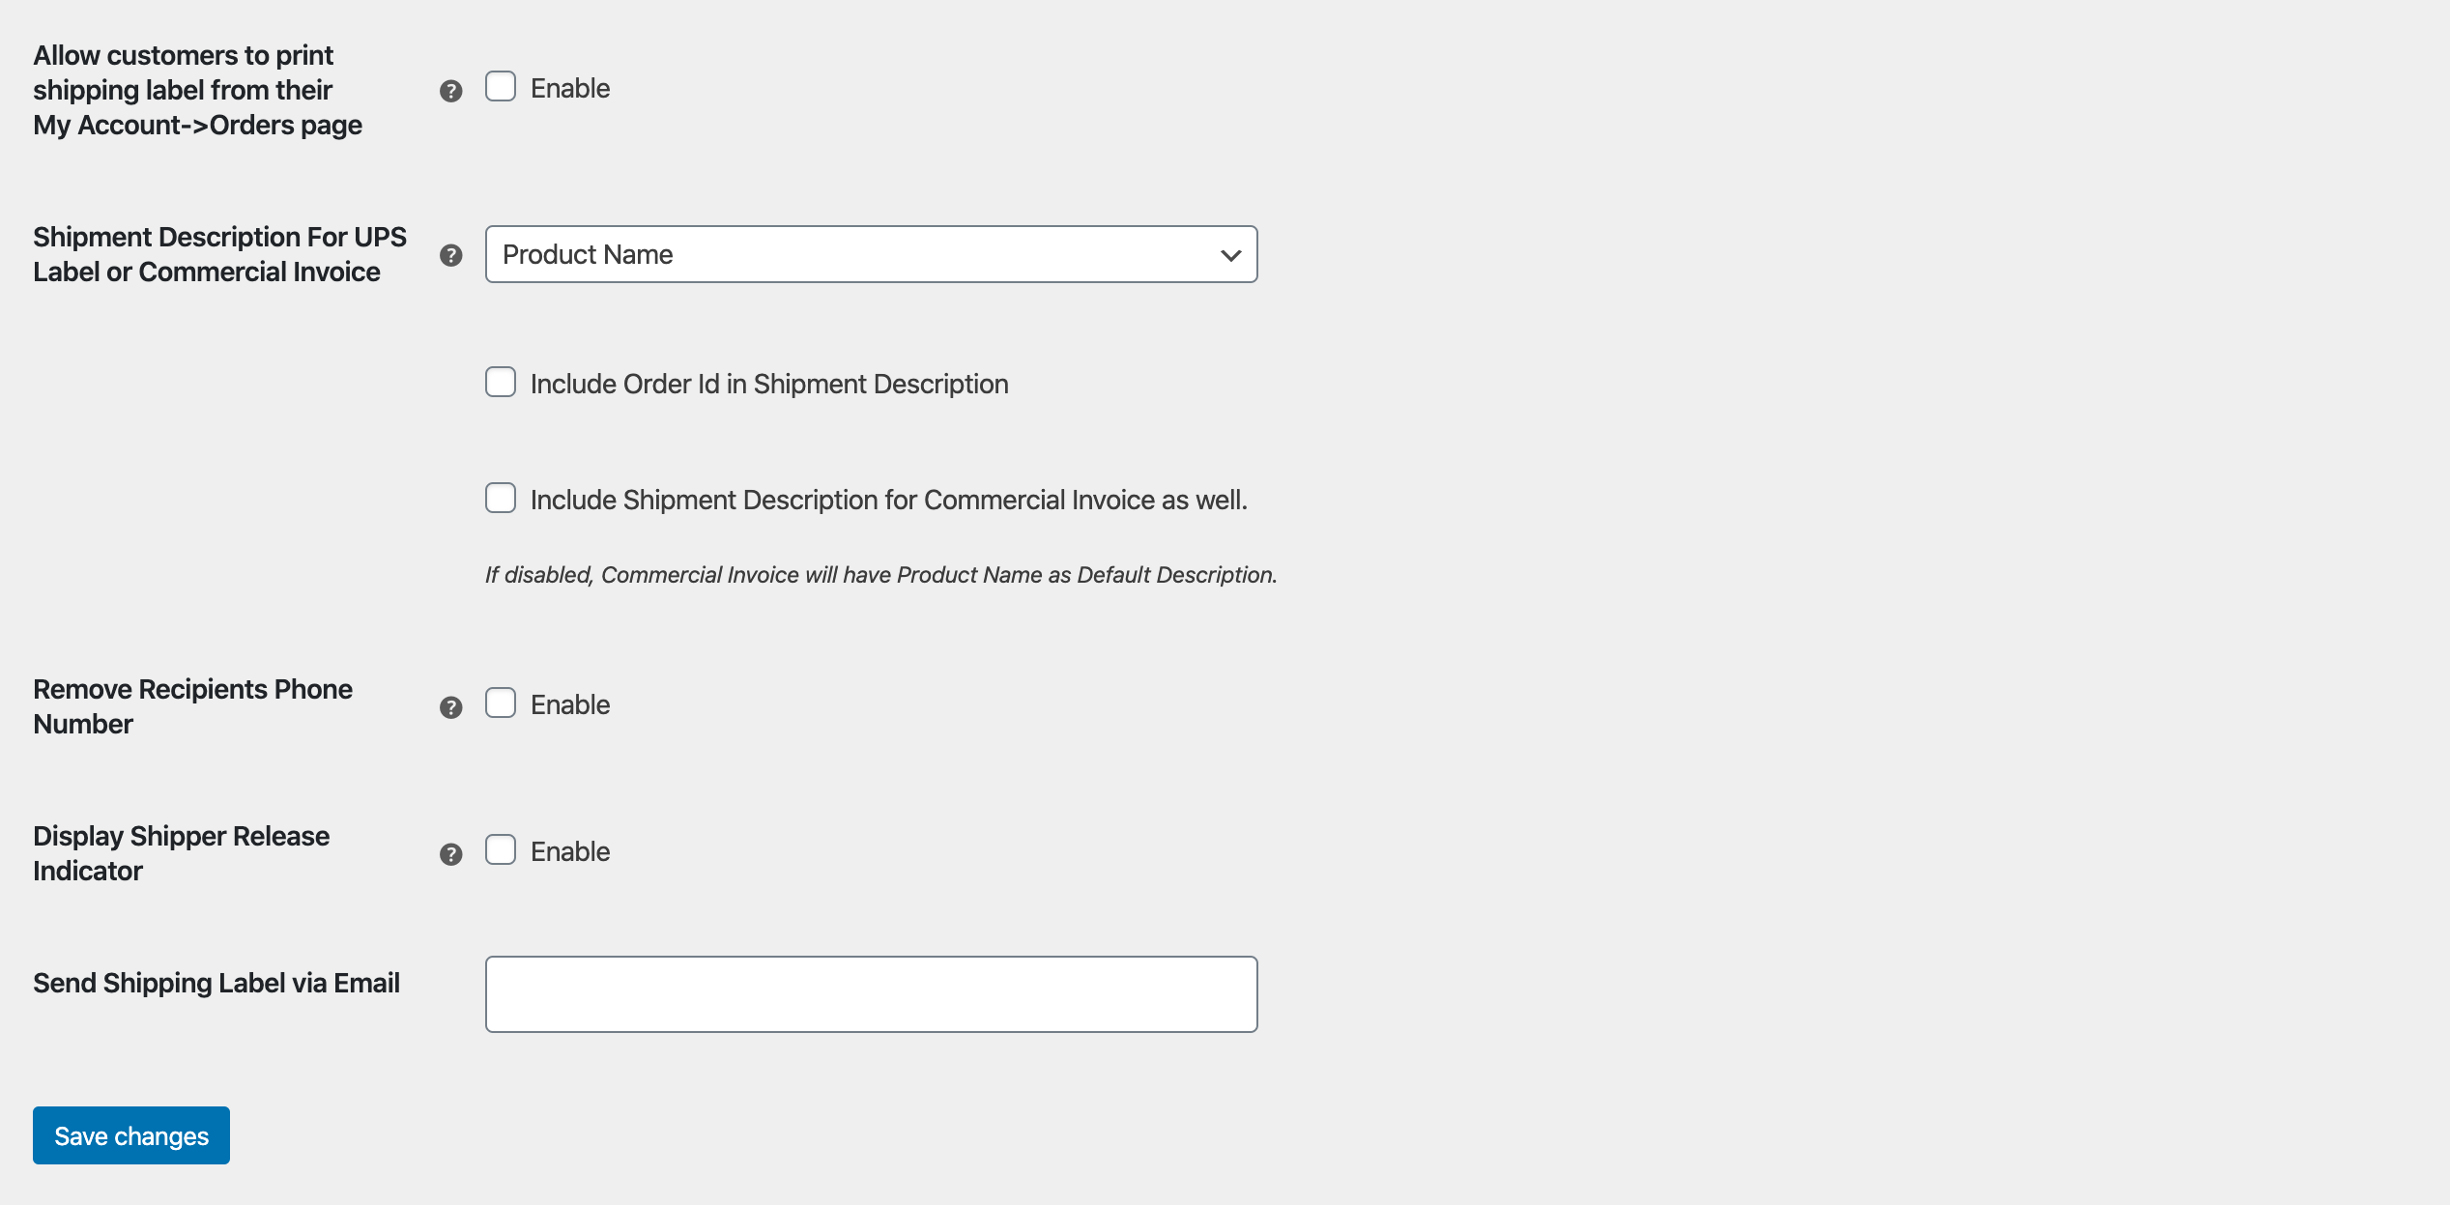The width and height of the screenshot is (2450, 1205).
Task: Click 'Enable' text next to Remove Recipients Phone
Action: click(x=570, y=705)
